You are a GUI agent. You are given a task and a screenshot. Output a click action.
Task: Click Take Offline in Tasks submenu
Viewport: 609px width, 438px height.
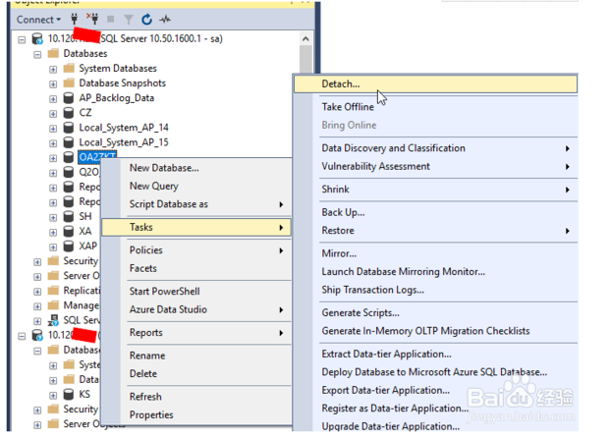[x=435, y=107]
